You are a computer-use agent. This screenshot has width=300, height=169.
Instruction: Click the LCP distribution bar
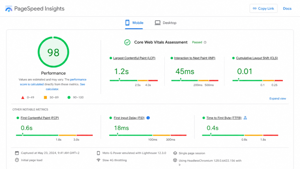(134, 80)
